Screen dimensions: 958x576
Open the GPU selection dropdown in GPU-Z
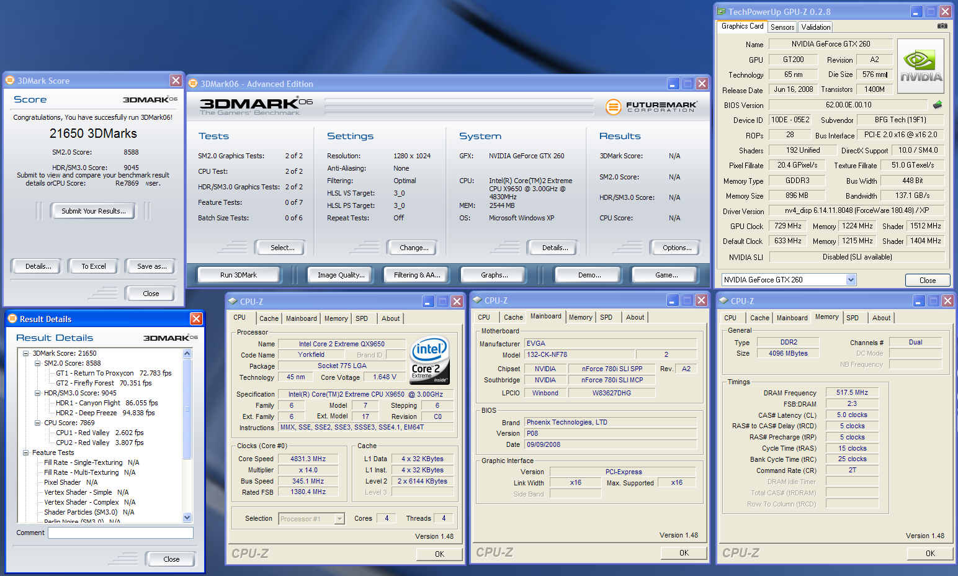coord(851,279)
